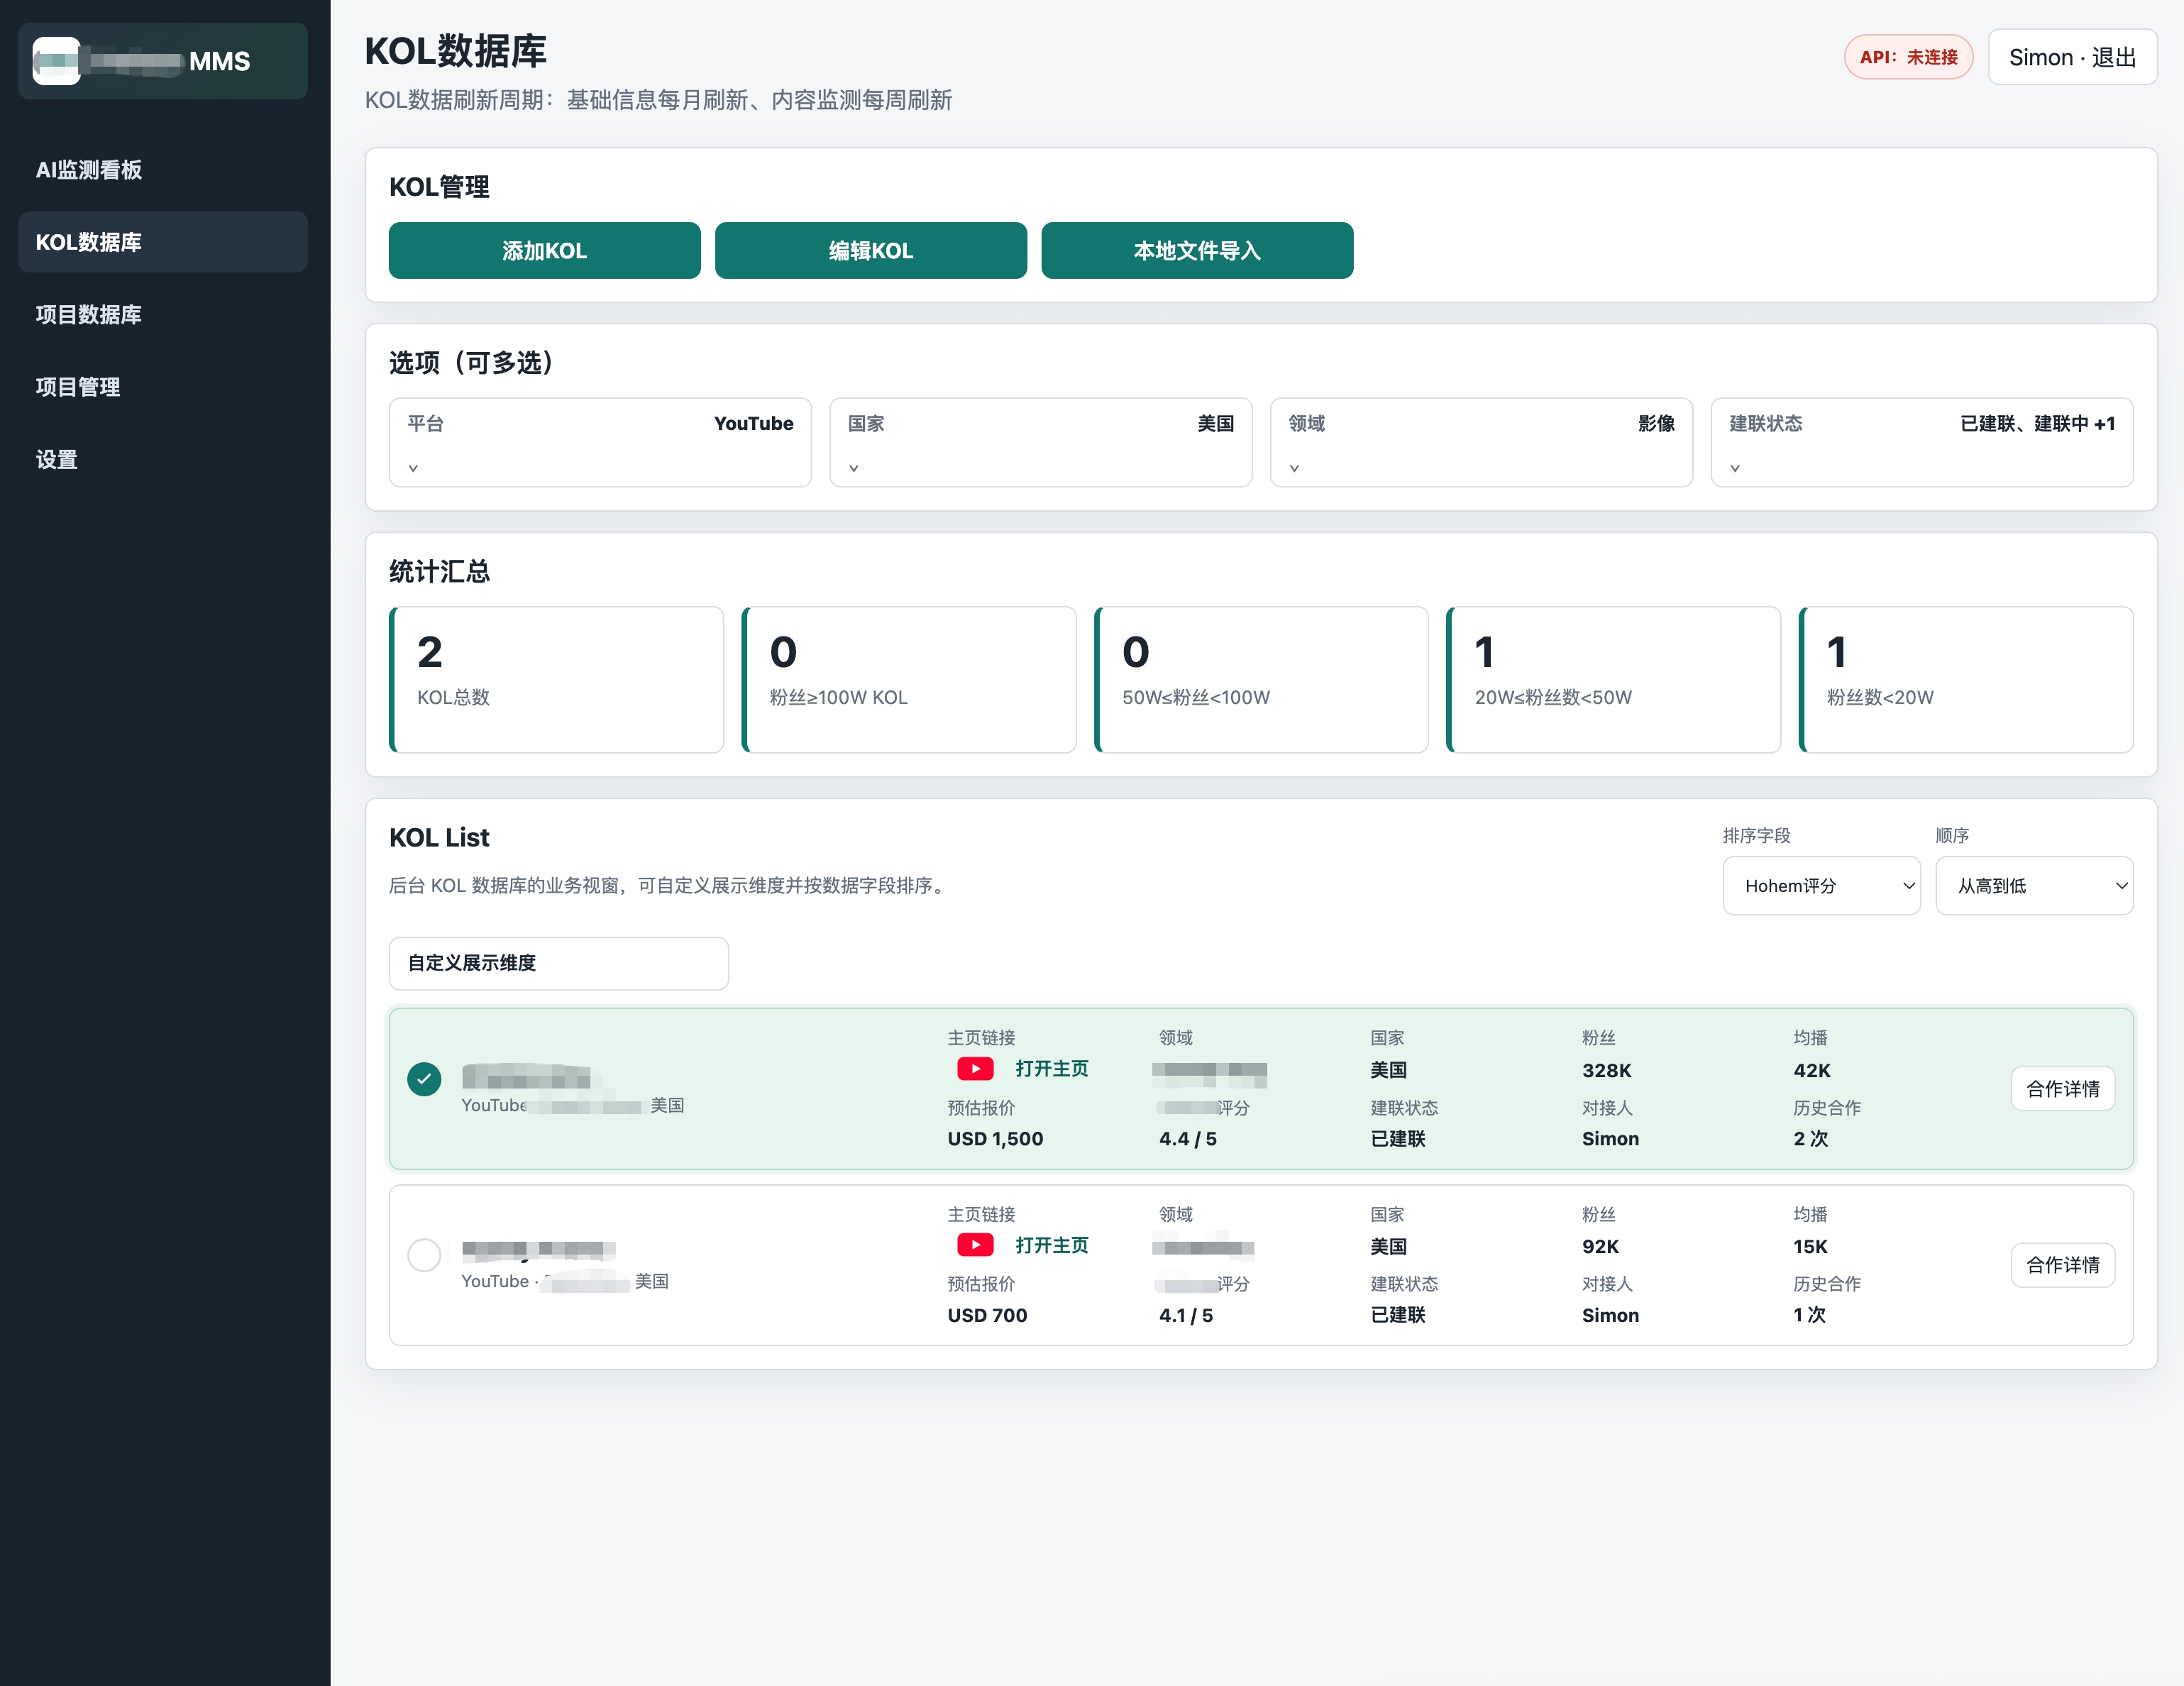Click 已建联 status in the 92K row

coord(1398,1315)
